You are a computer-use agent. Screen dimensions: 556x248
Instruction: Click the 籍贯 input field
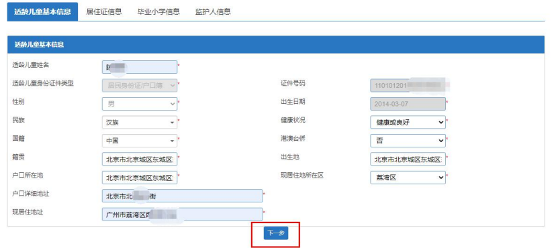point(140,160)
